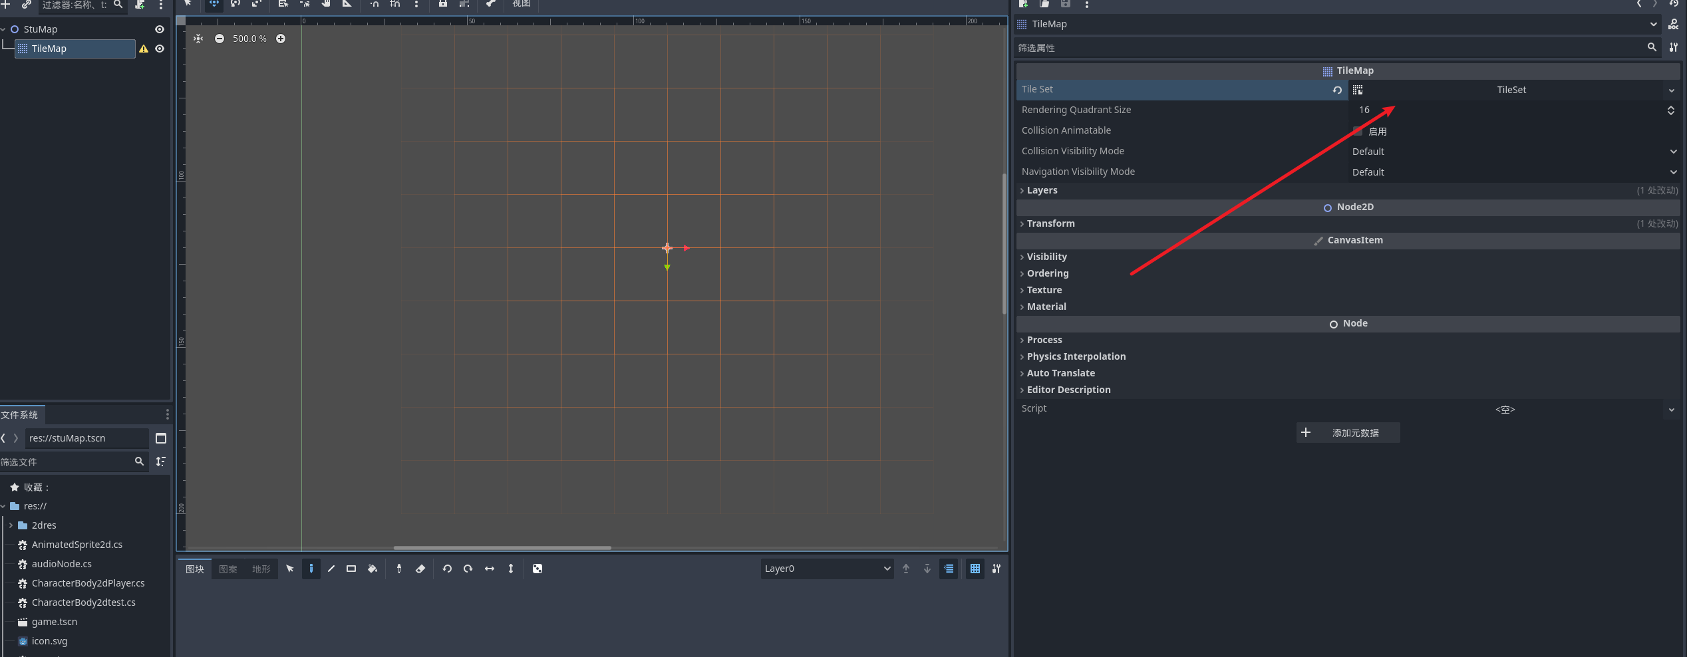Toggle the TileMap grid visibility button

[975, 569]
